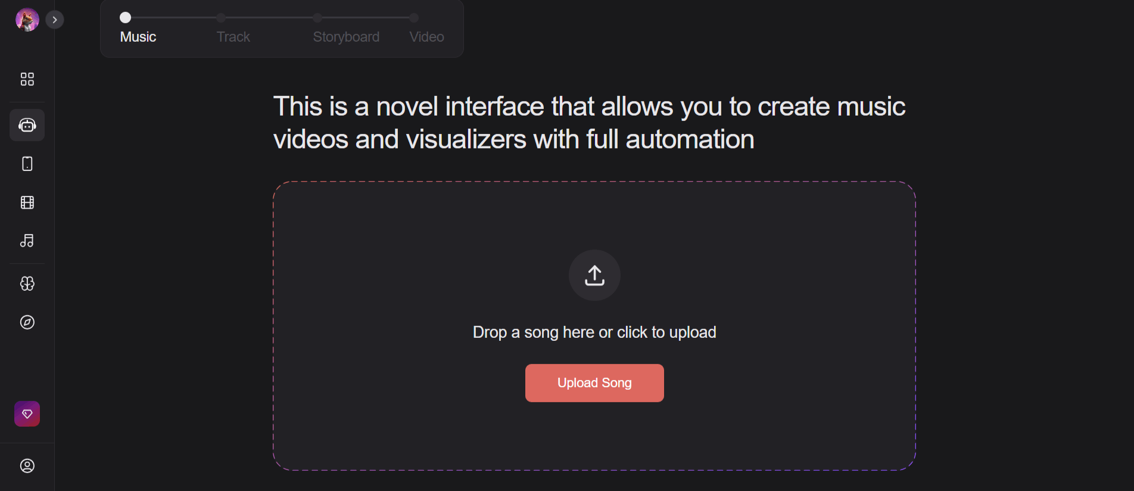This screenshot has width=1134, height=491.
Task: Select the Track step
Action: click(233, 37)
